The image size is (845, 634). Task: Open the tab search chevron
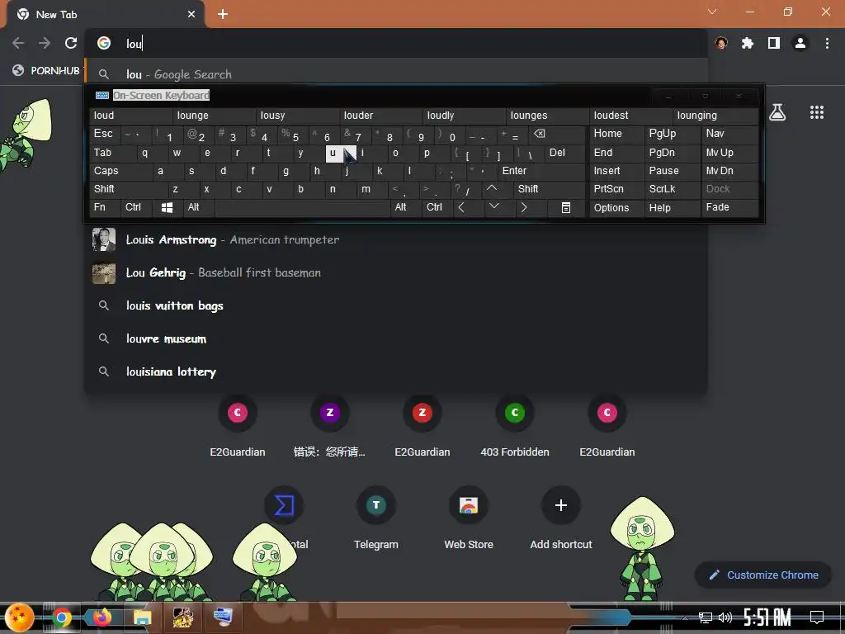[712, 12]
